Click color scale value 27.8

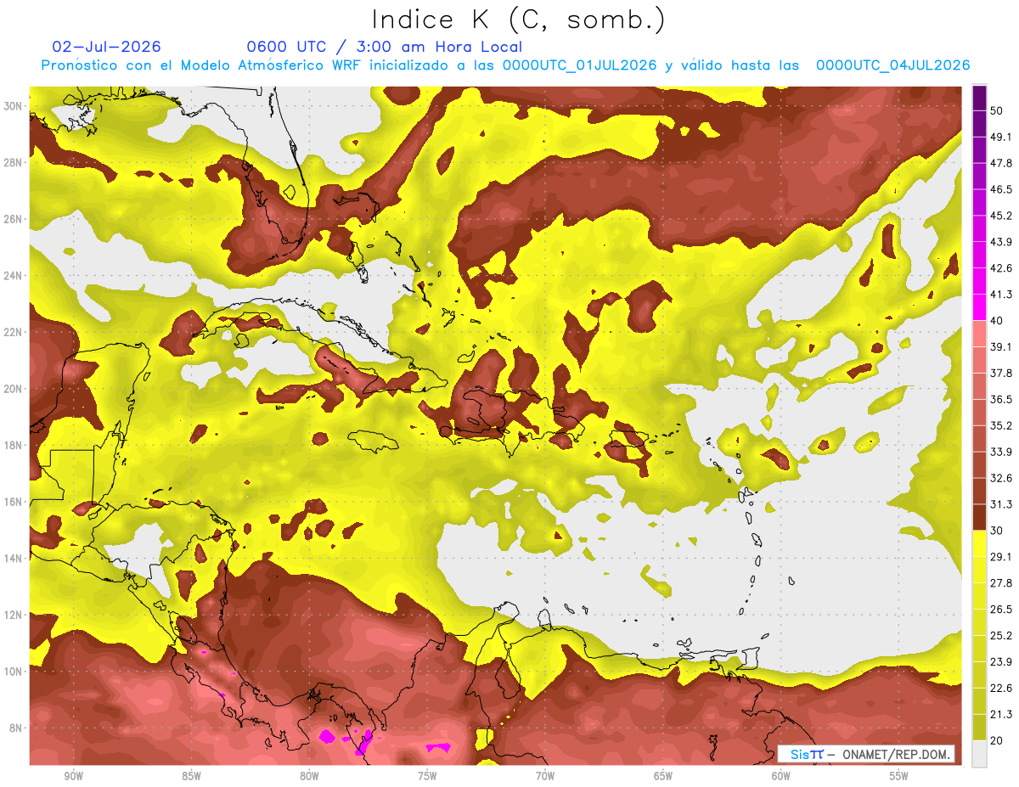[x=1002, y=582]
